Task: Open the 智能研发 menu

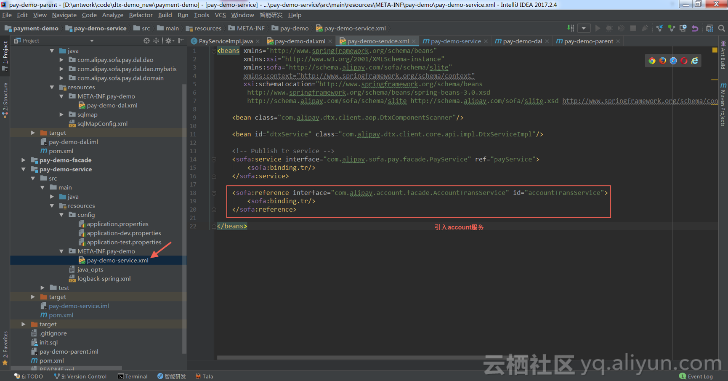Action: point(271,15)
